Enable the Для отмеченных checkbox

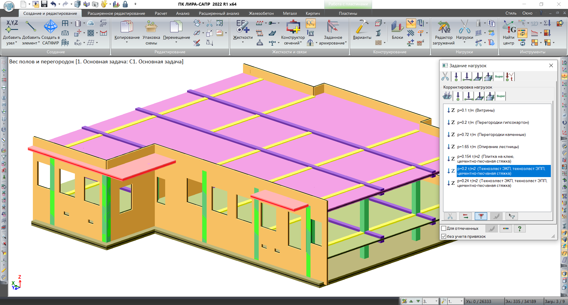click(444, 228)
